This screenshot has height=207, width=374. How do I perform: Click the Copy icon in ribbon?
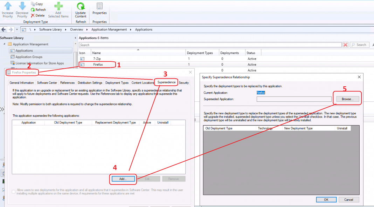point(33,4)
